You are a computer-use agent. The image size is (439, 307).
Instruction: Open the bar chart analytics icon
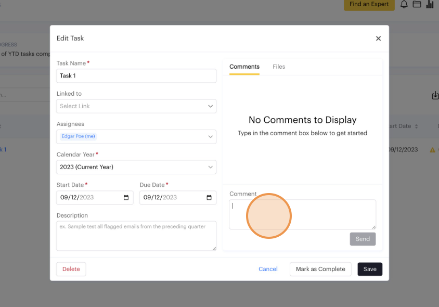tap(430, 5)
